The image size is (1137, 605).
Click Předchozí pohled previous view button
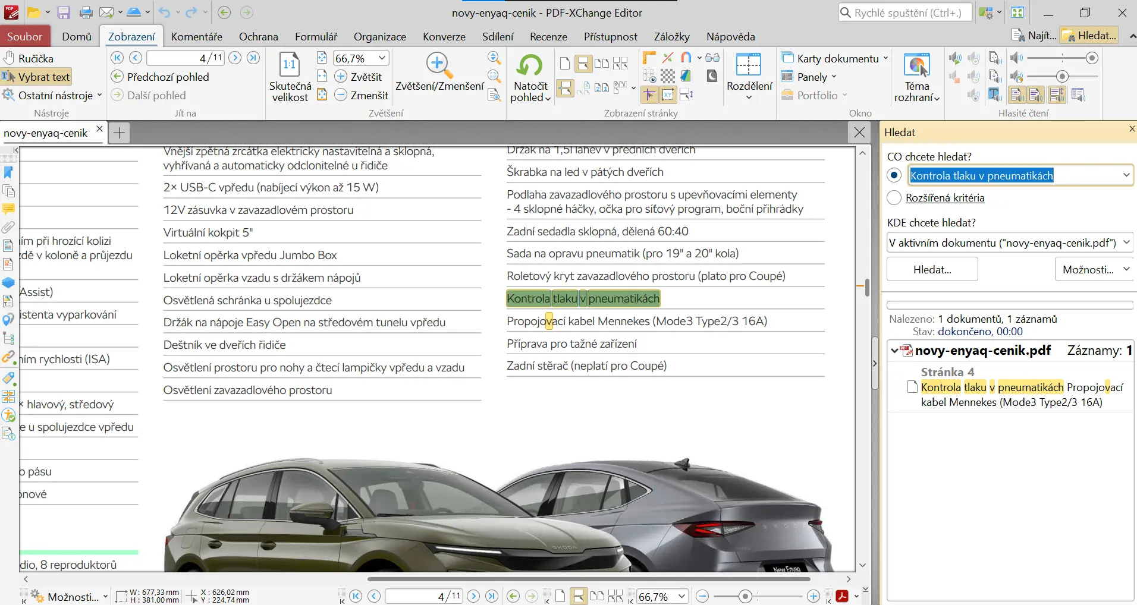(161, 77)
